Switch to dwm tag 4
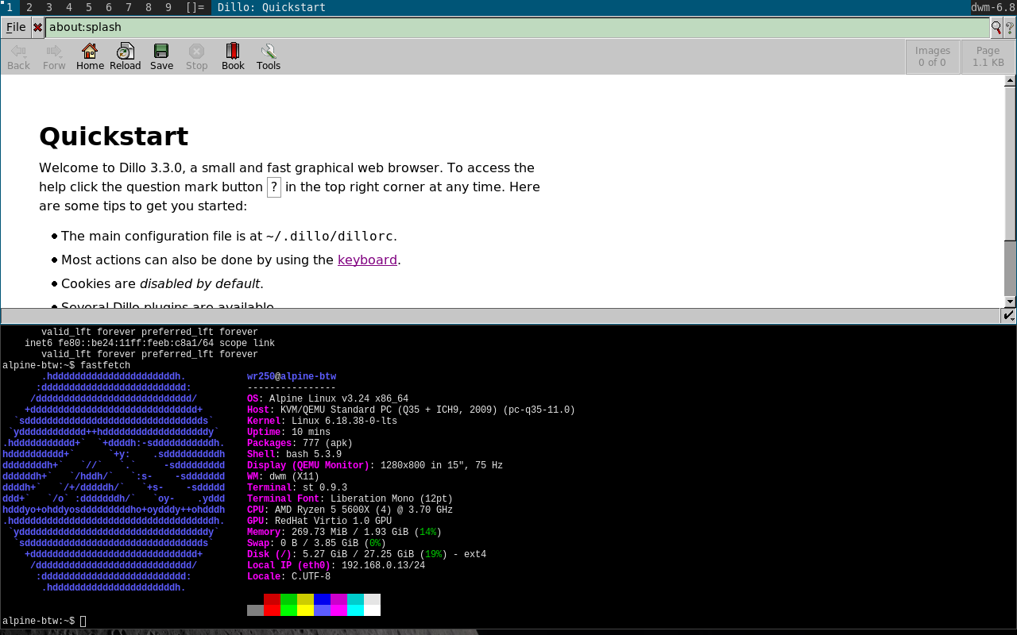 [69, 7]
